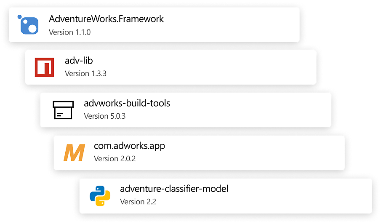Click the red npm icon for adv-lib
Viewport: 381px width, 224px height.
point(44,67)
